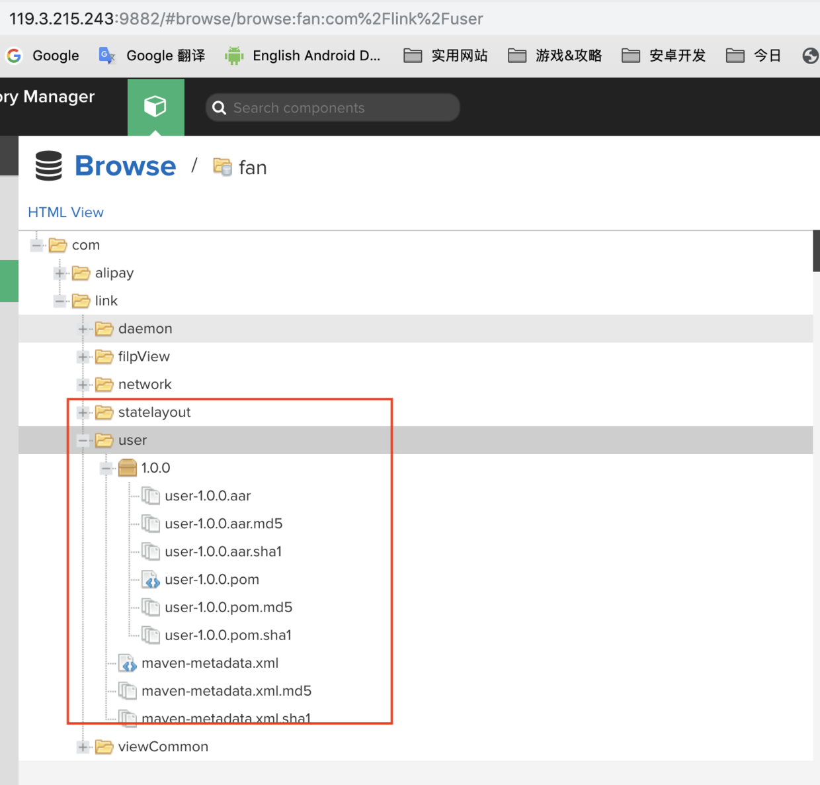Open the English Android D... bookmark

303,56
